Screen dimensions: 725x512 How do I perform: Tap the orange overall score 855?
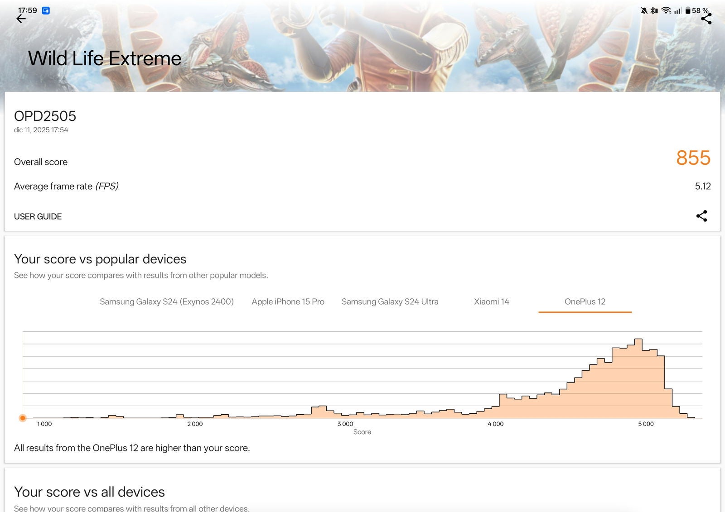693,158
